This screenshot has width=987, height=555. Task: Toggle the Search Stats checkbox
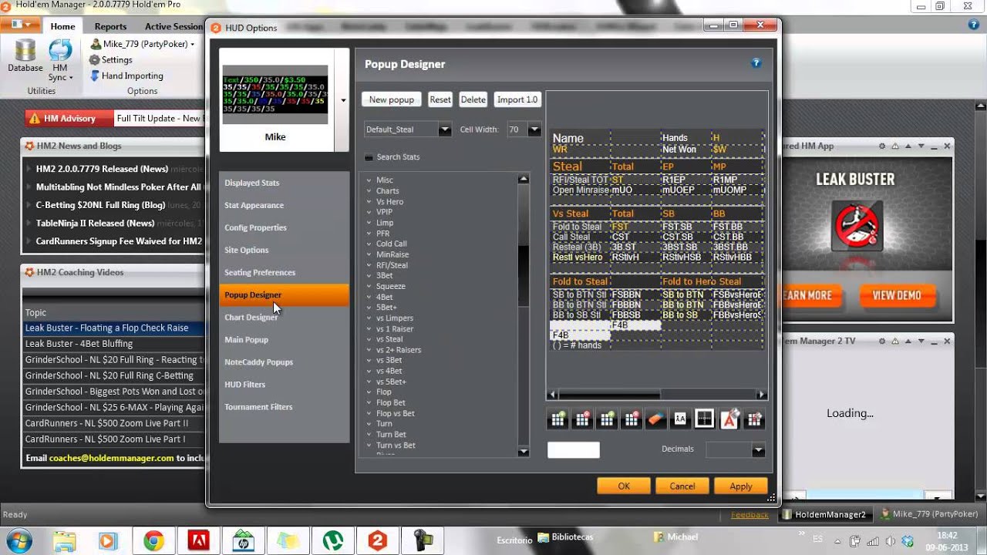coord(369,157)
